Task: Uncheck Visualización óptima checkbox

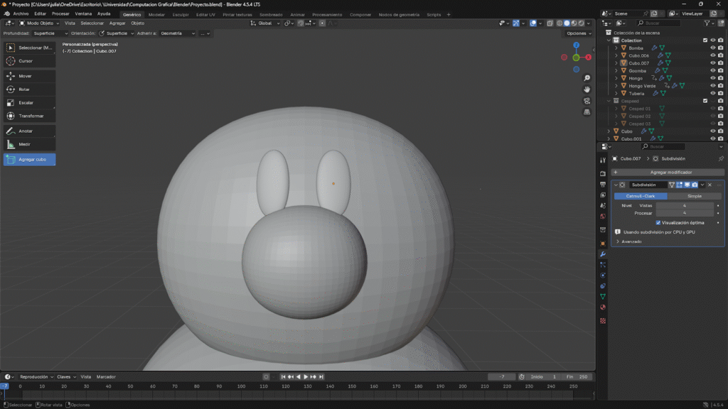Action: pos(658,222)
